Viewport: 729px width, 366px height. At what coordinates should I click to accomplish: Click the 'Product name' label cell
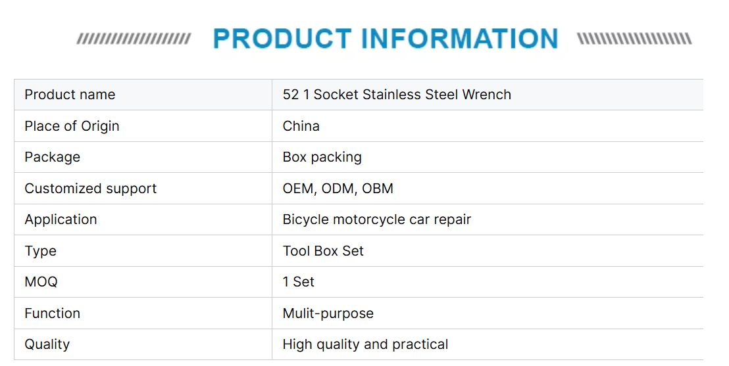tap(70, 95)
